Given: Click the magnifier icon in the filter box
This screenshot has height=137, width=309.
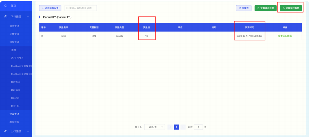Looking at the screenshot, I should tap(67, 8).
